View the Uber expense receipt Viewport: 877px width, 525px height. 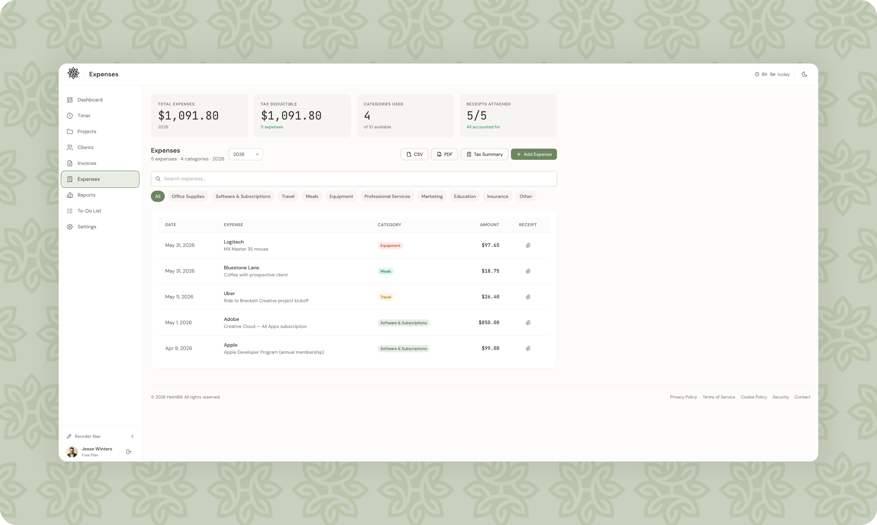(528, 297)
